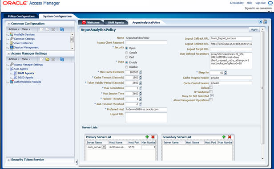Screen dimensions: 274x169
Task: Click the Cache Pragma Header field
Action: click(x=231, y=78)
